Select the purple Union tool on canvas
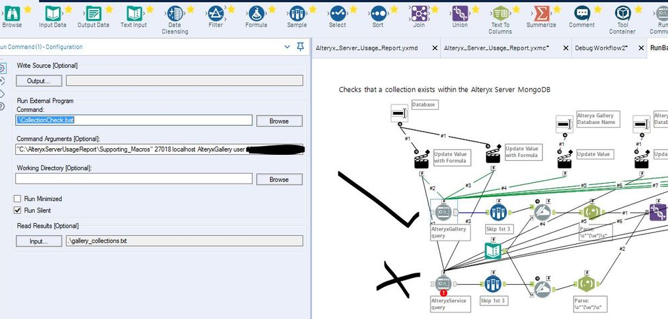This screenshot has height=319, width=668. (658, 212)
